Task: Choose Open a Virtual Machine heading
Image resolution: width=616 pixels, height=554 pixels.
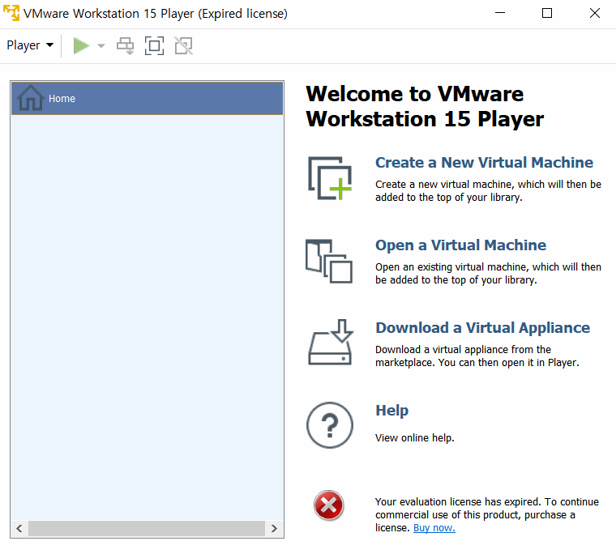Action: (460, 245)
